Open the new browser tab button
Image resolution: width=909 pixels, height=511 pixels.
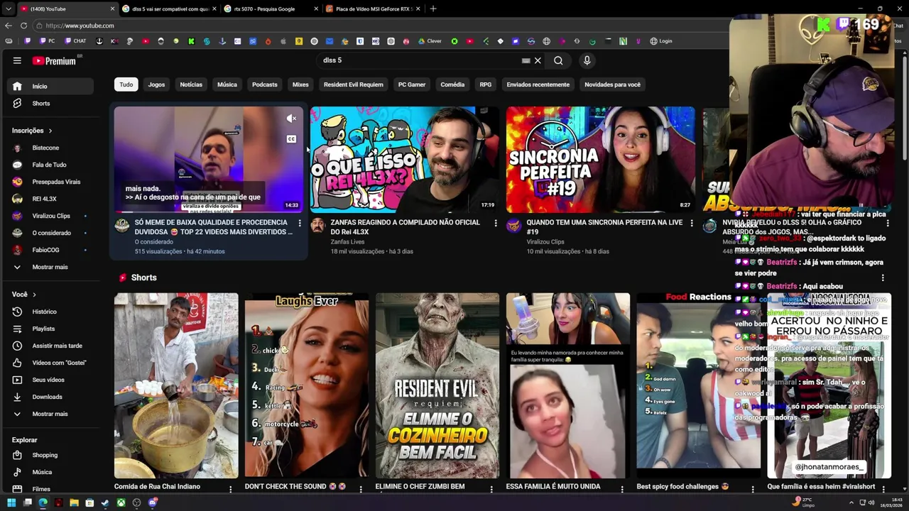tap(433, 9)
